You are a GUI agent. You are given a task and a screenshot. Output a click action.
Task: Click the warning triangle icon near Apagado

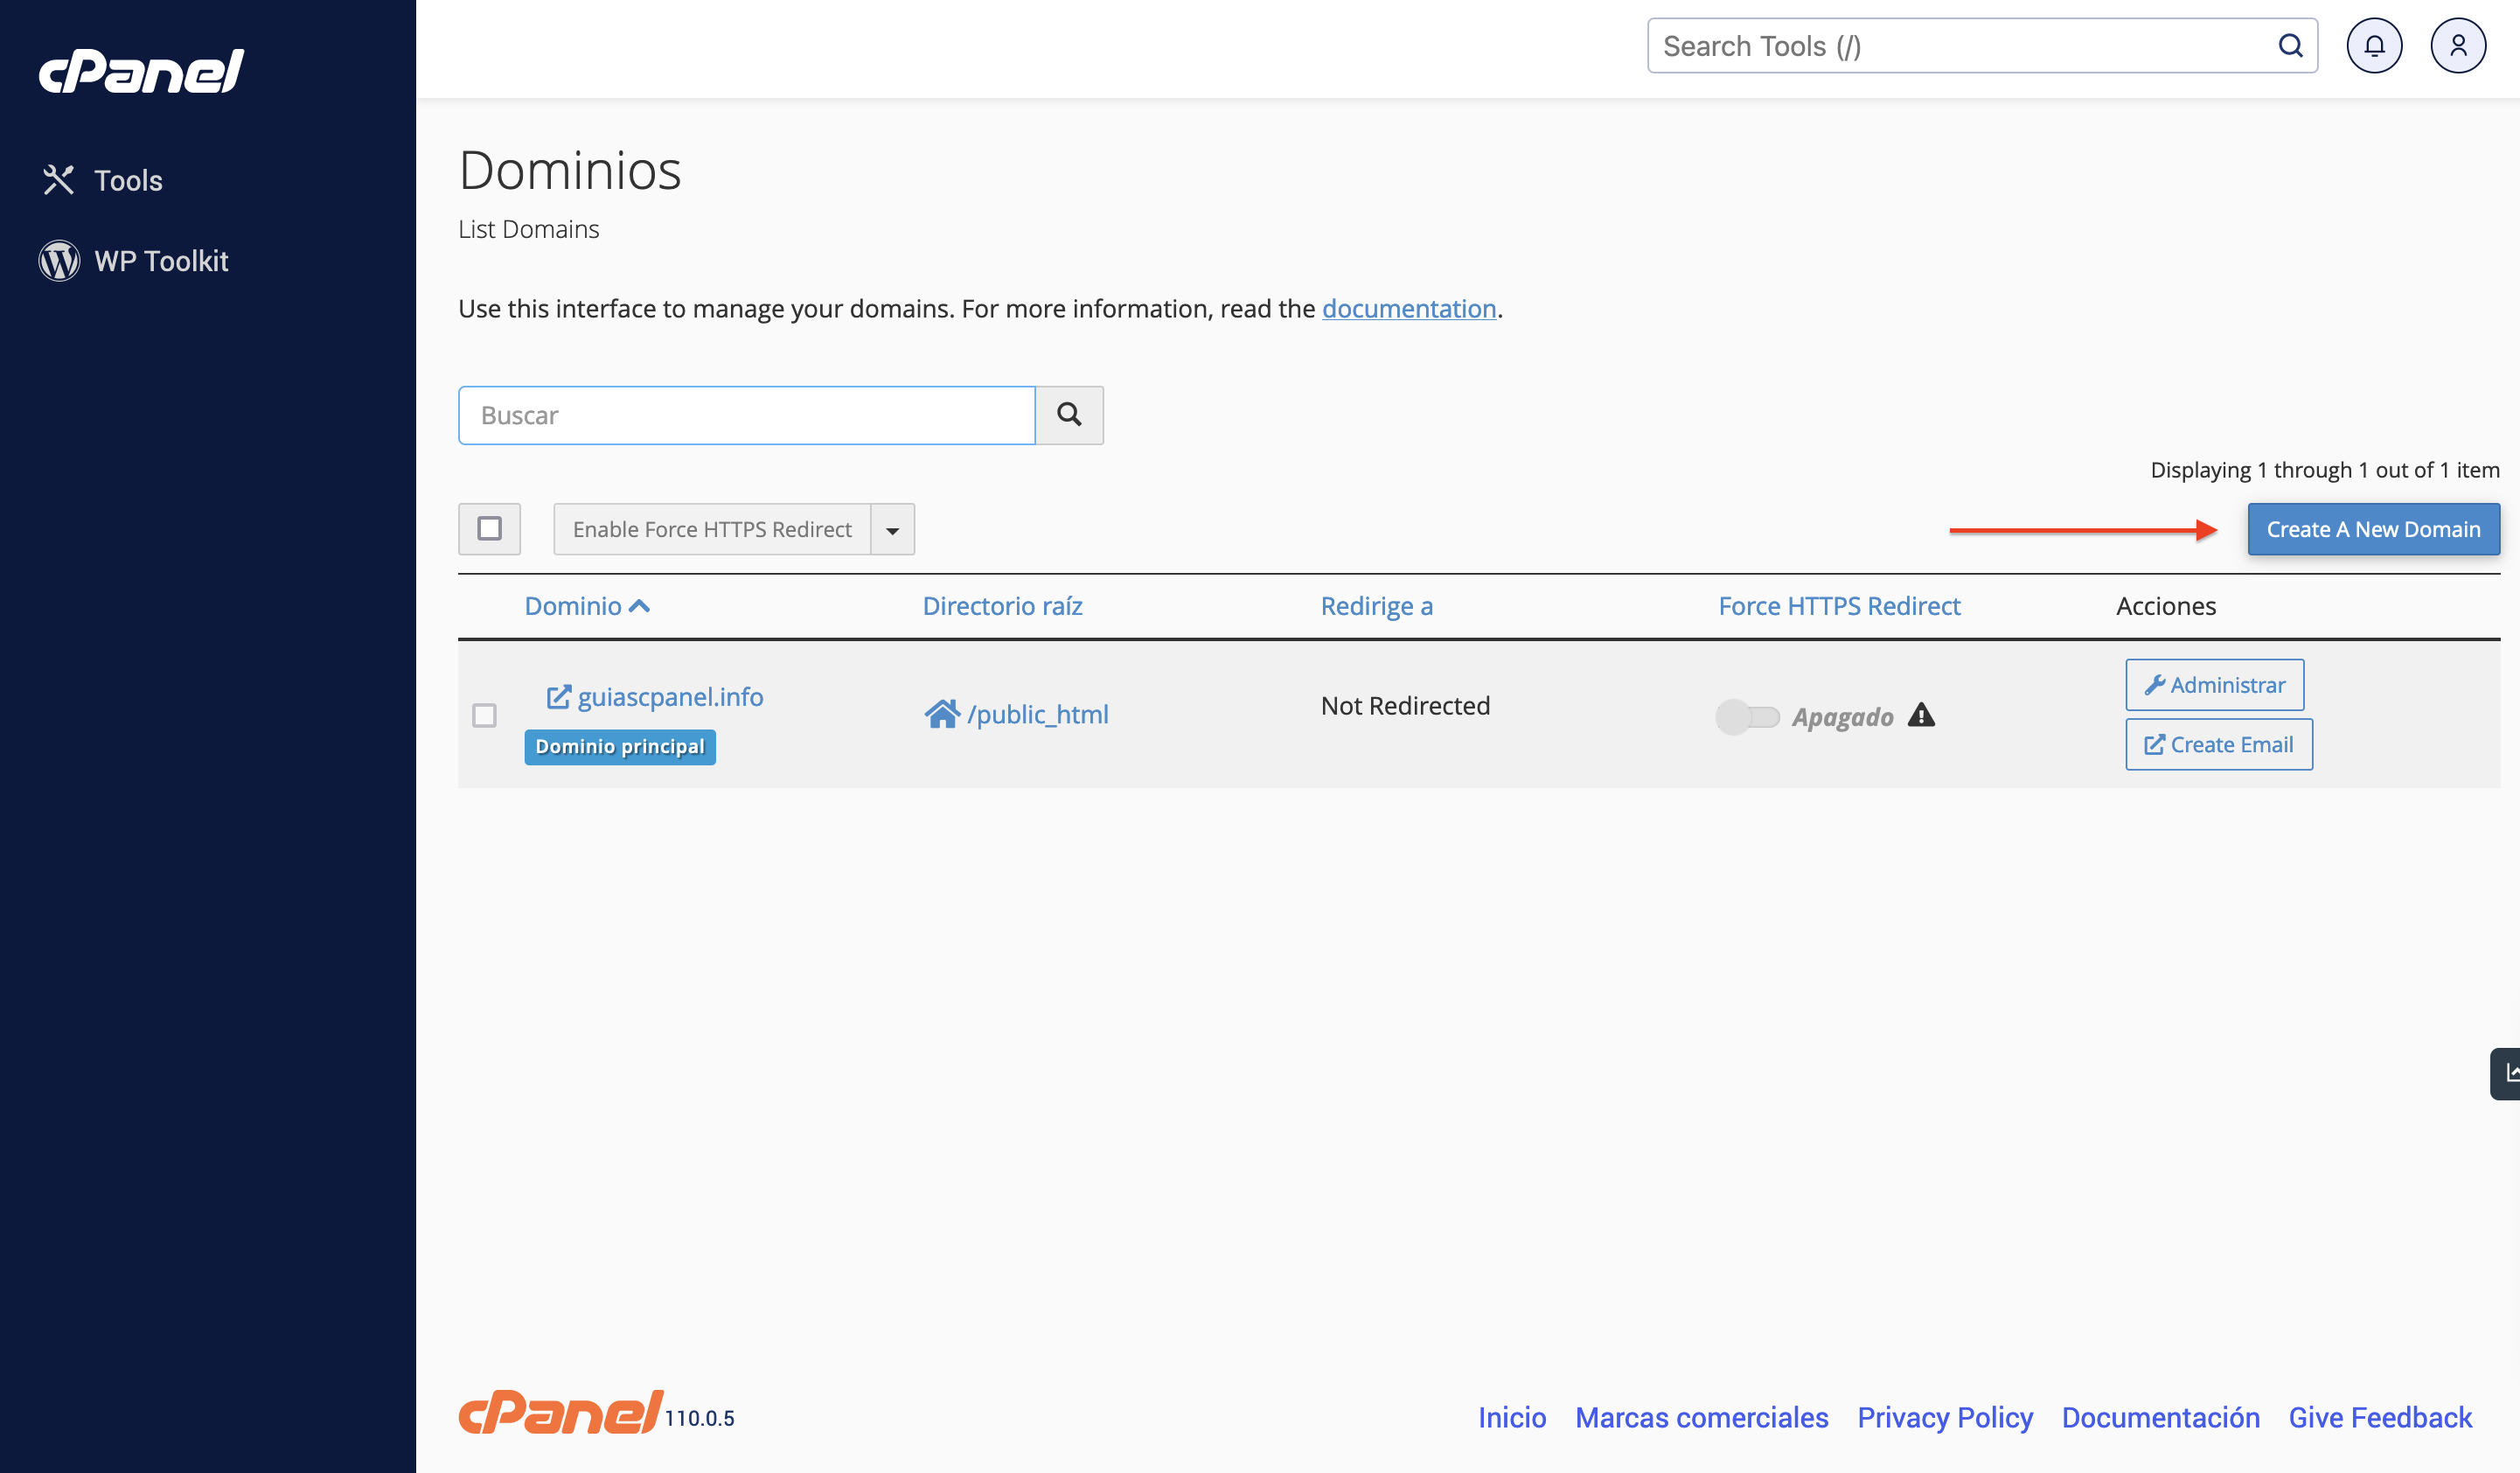[x=1921, y=716]
